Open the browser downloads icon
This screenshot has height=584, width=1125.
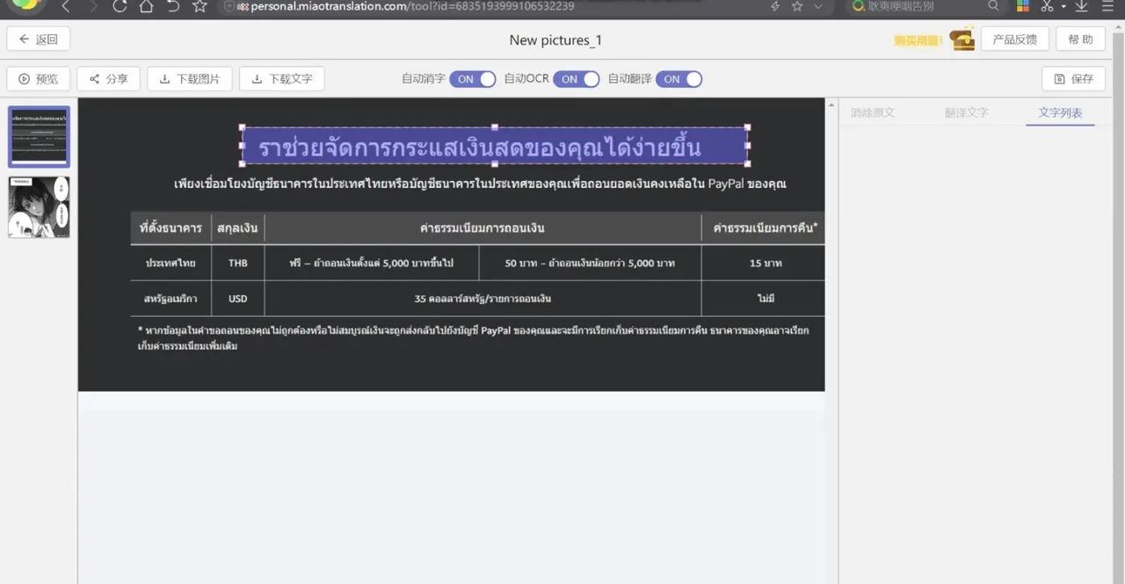coord(1082,7)
